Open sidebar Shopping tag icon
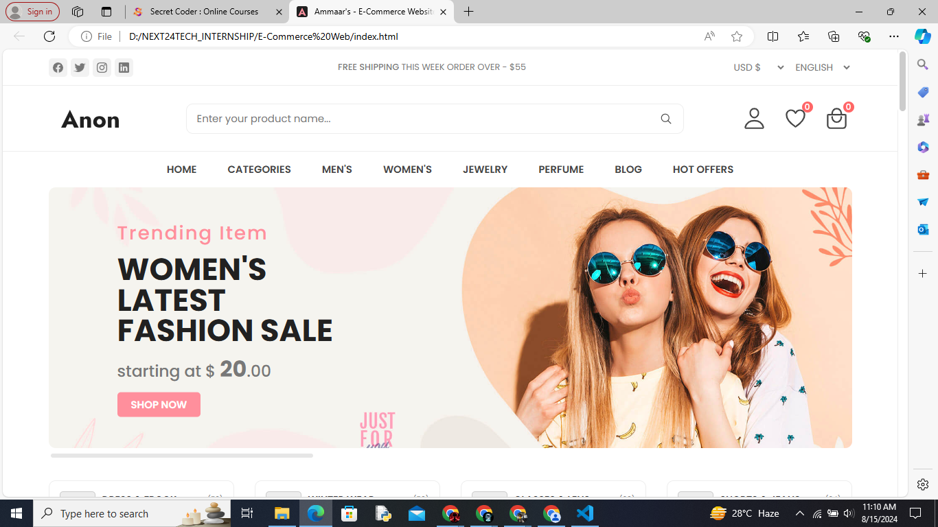 923,92
